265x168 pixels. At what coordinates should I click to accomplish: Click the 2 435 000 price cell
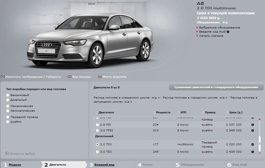pyautogui.click(x=234, y=152)
